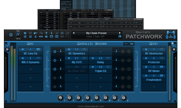
Task: Open the Protector slot menu
Action: (x=154, y=62)
